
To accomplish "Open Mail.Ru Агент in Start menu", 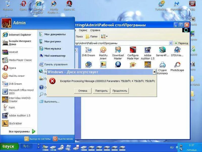I will (x=13, y=76).
